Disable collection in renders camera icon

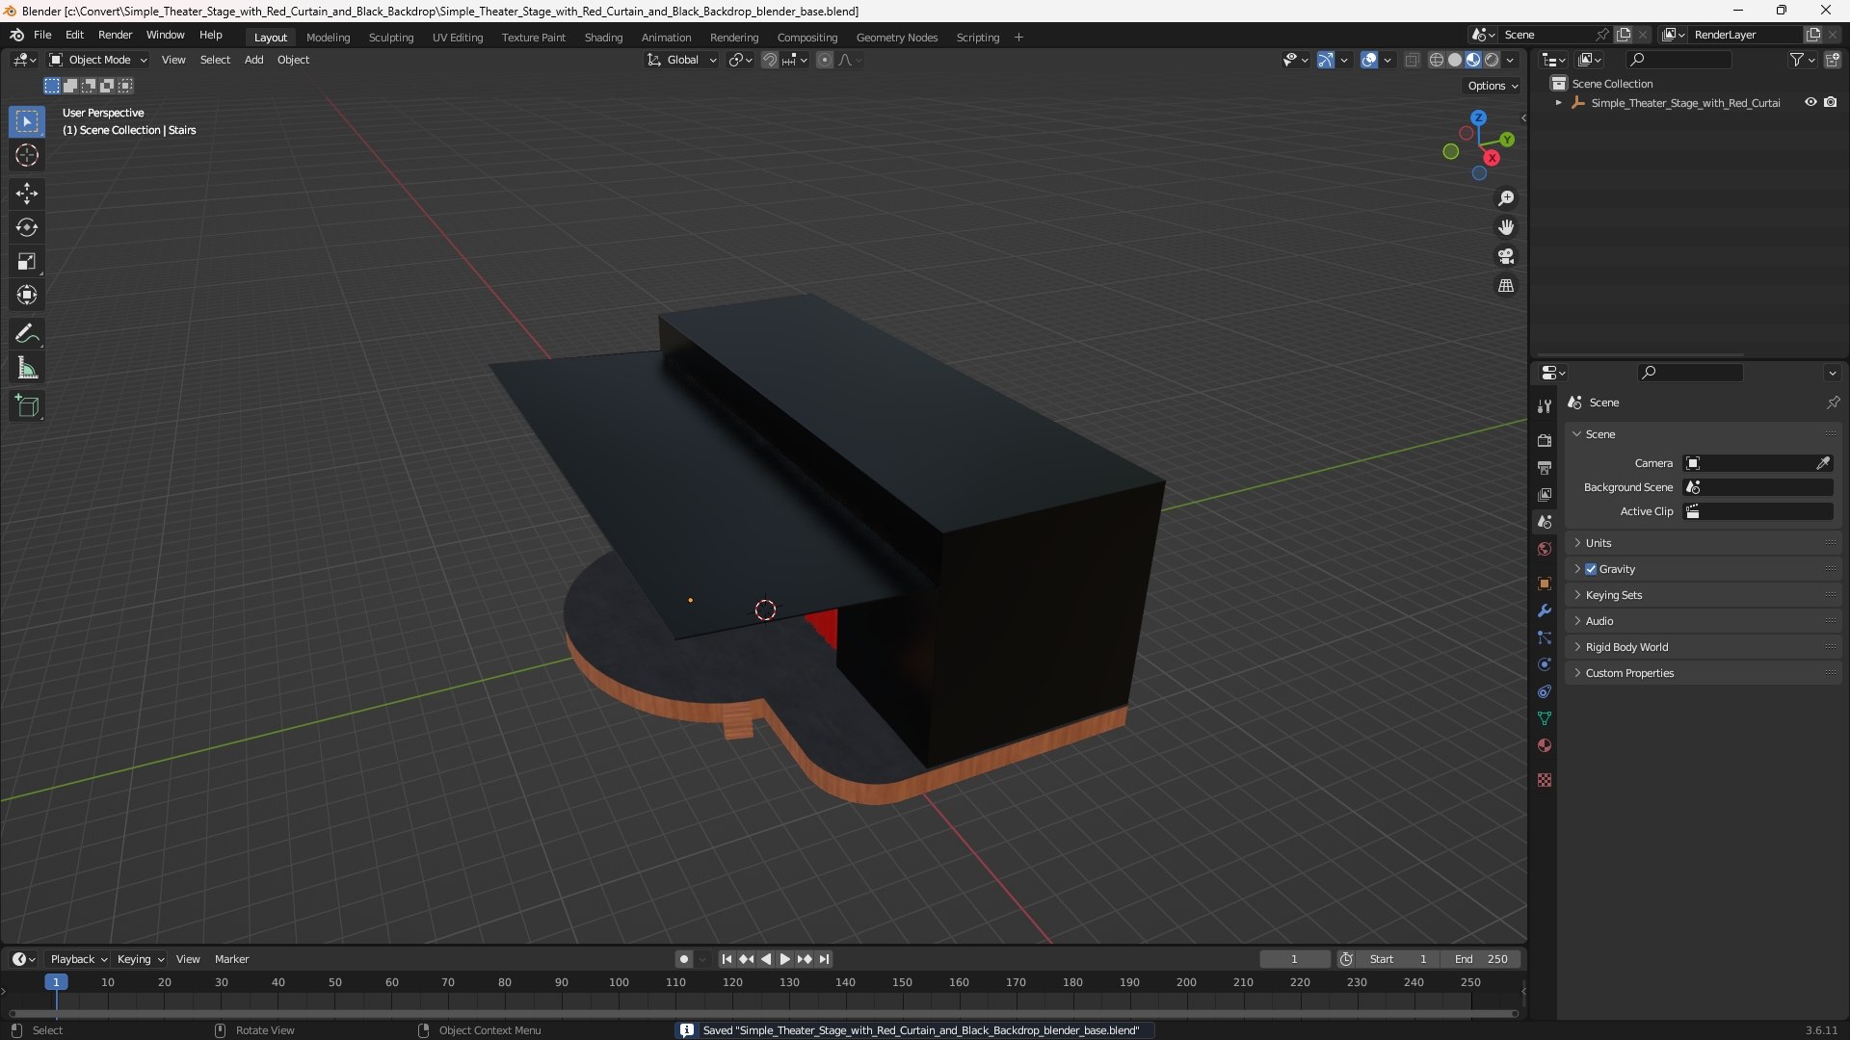(1830, 102)
